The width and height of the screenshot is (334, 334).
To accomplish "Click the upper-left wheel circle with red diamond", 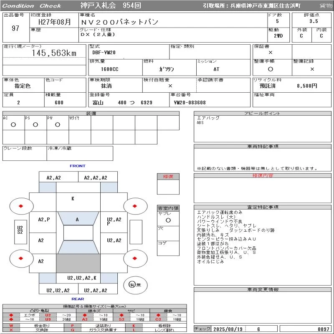I will tap(21, 206).
